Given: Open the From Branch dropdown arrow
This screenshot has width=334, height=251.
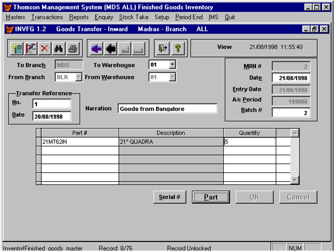Looking at the screenshot, I should point(79,77).
